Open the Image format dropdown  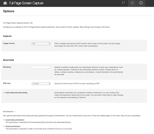point(41,44)
